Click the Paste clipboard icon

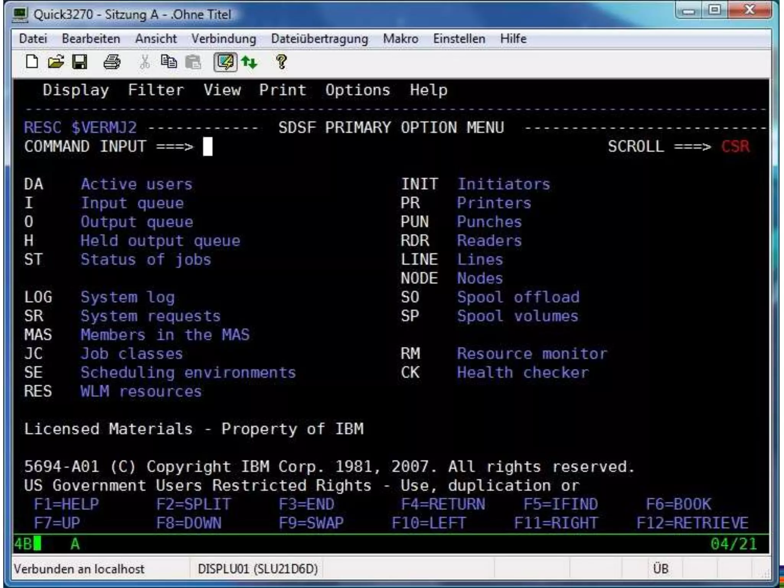tap(193, 62)
